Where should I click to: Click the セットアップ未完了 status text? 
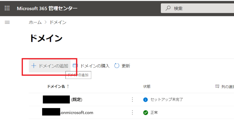coord(166,99)
